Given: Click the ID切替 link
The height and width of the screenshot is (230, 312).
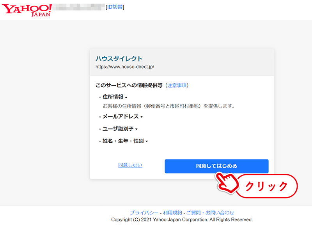Looking at the screenshot, I should coord(115,7).
